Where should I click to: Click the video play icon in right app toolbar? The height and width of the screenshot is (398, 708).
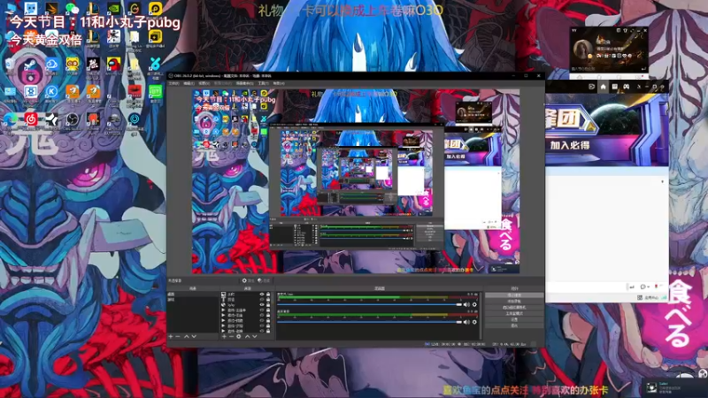coord(591,86)
